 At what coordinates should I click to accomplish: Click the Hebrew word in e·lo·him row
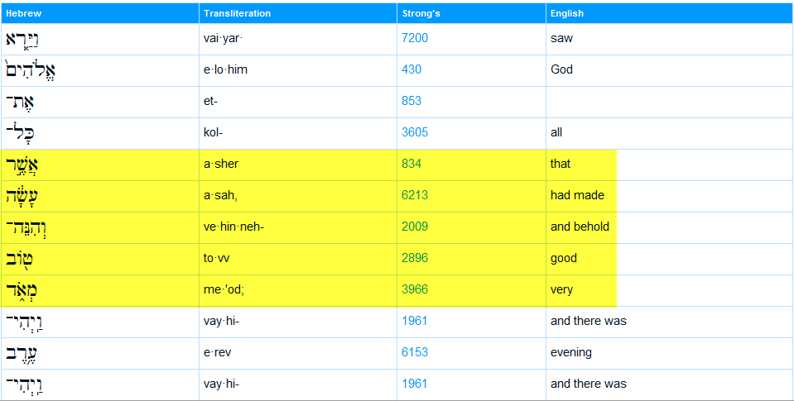point(30,70)
